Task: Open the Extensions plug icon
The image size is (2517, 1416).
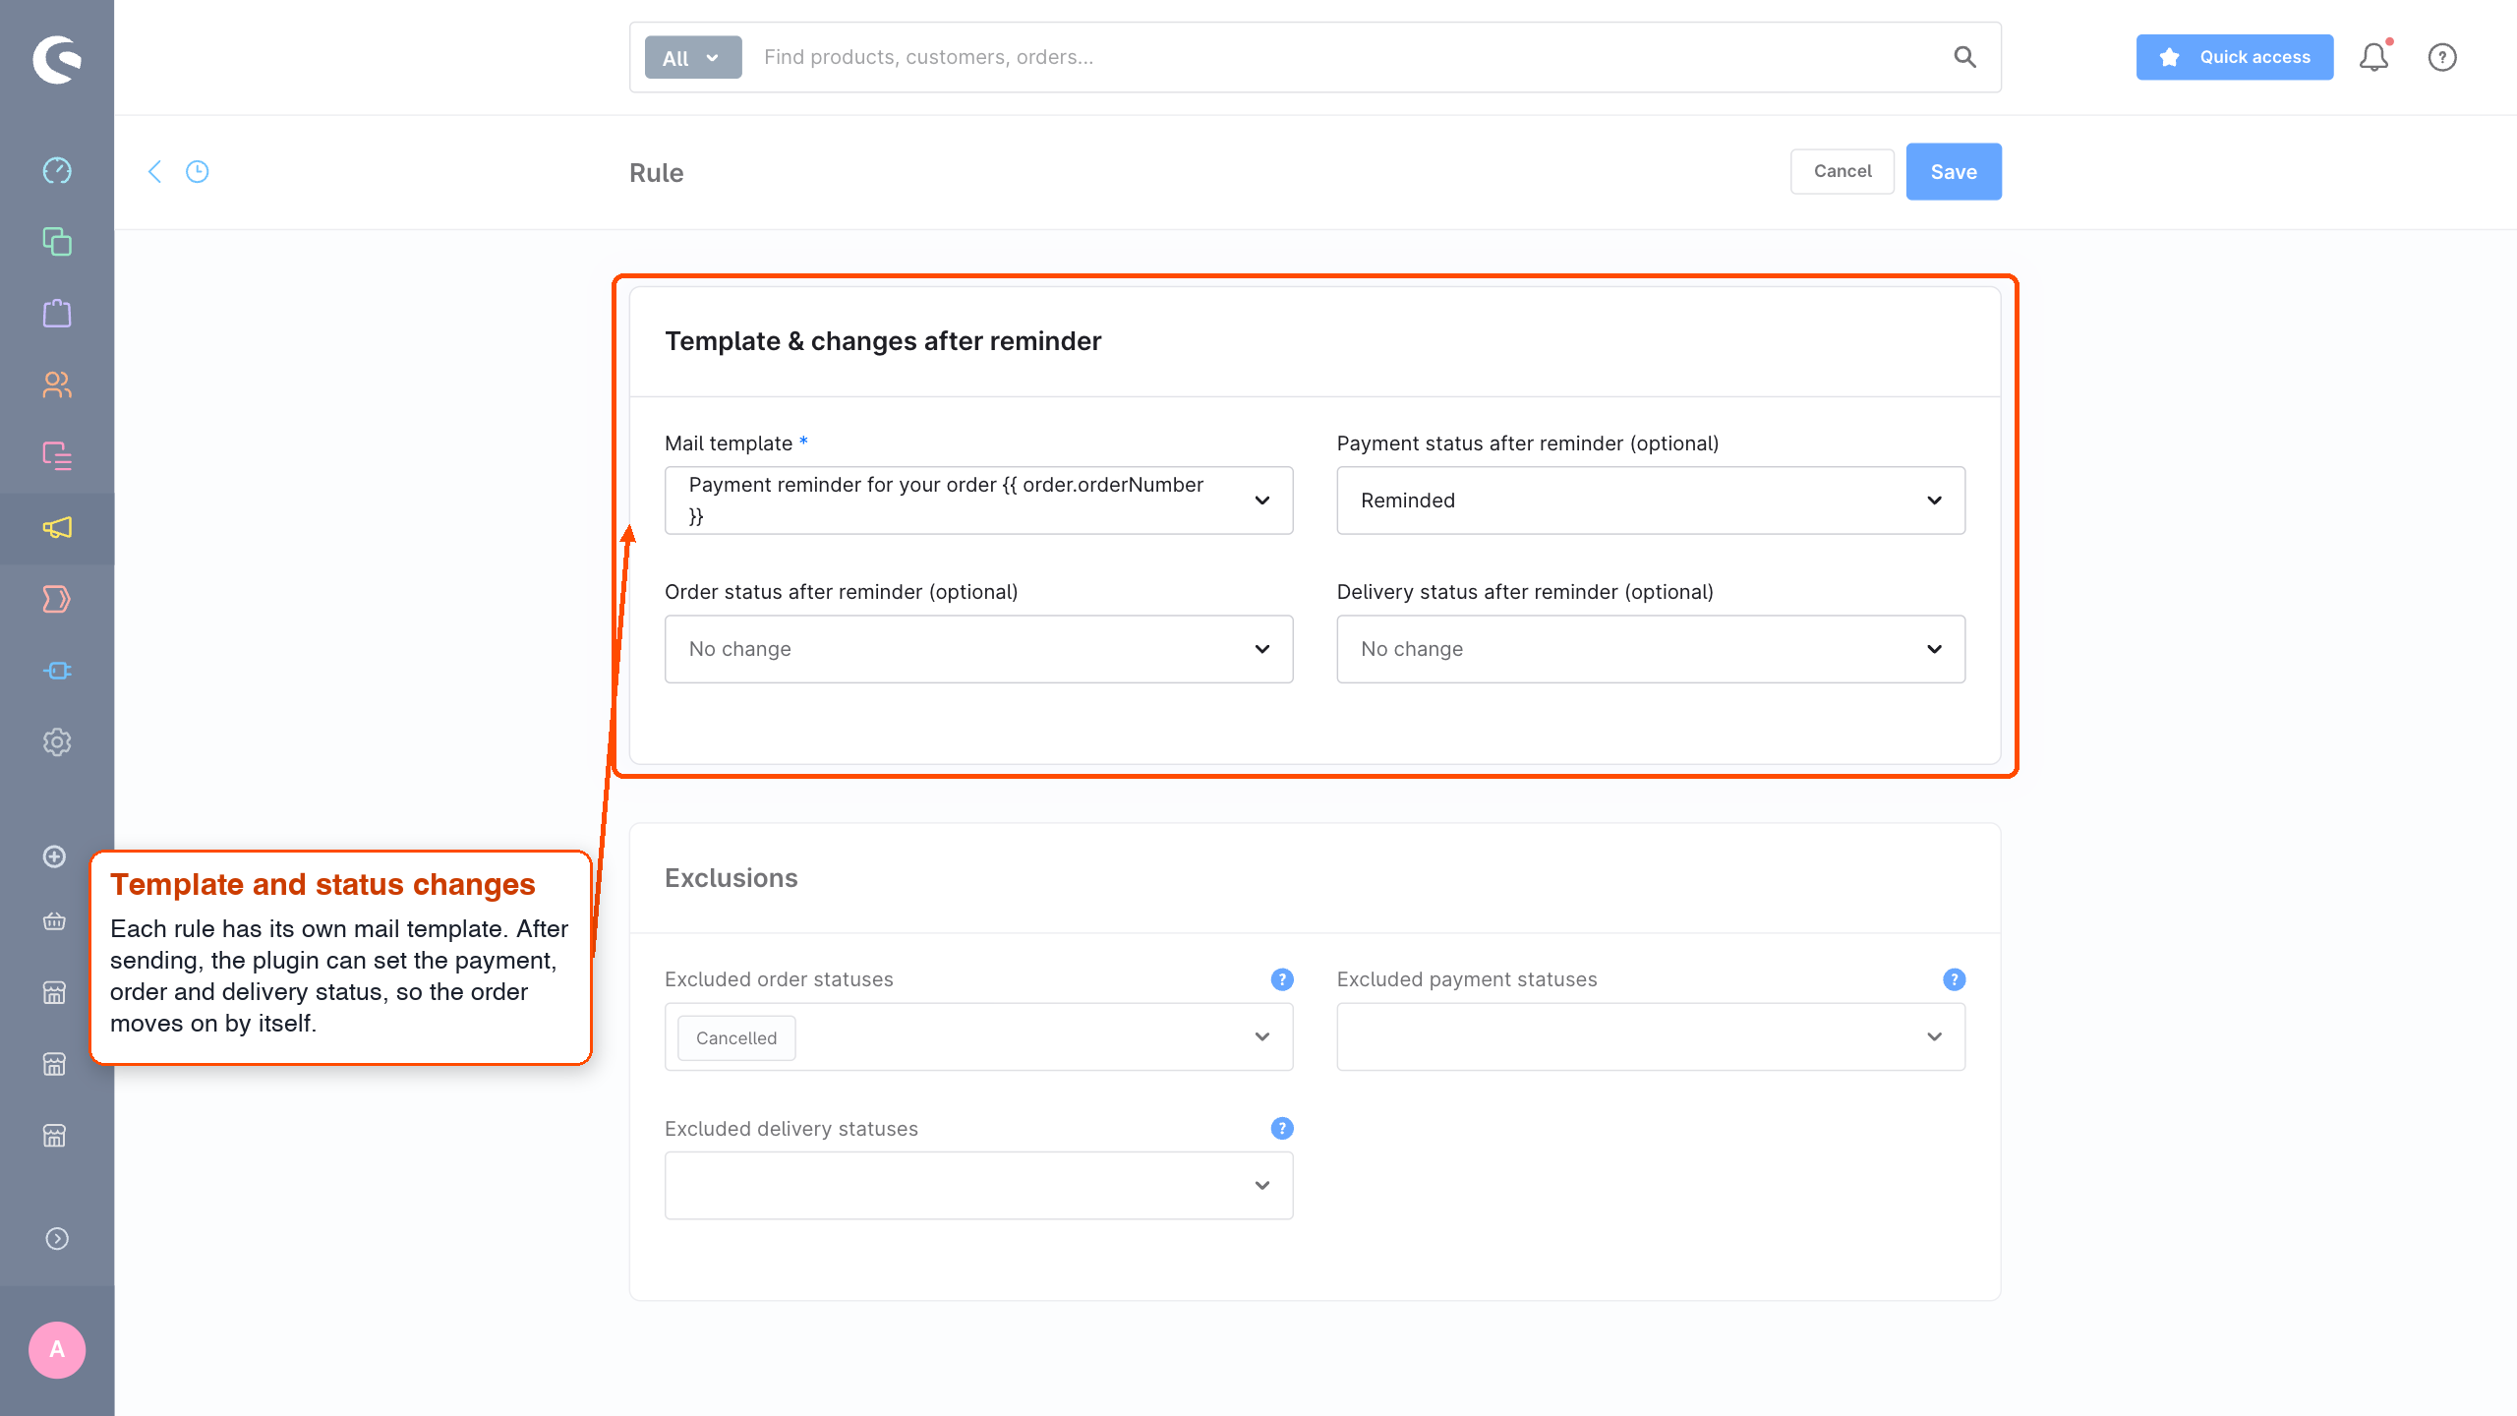Action: [57, 671]
